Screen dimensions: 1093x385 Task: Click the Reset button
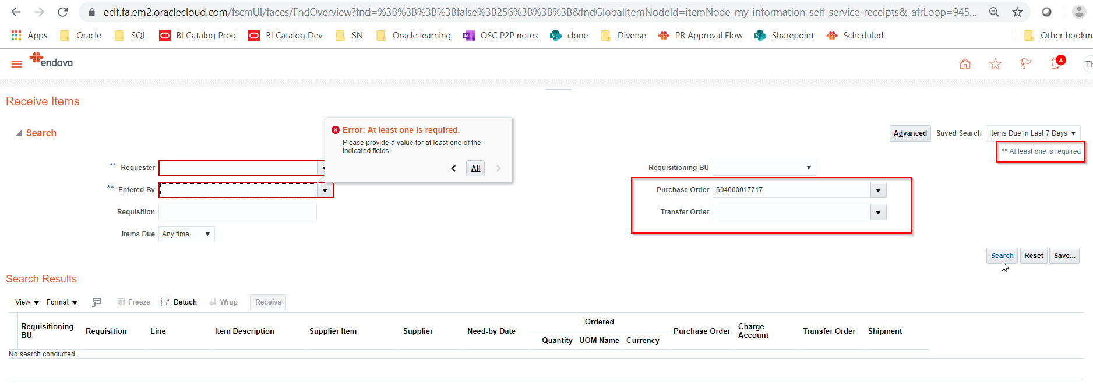(1034, 256)
